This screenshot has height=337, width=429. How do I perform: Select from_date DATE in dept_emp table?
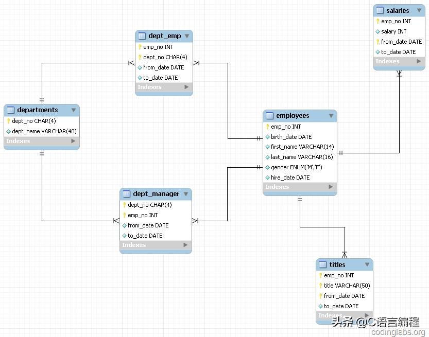(164, 67)
